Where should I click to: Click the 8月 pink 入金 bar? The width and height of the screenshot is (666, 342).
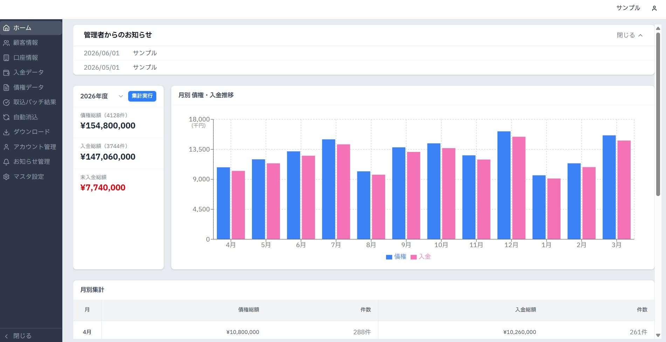(378, 207)
